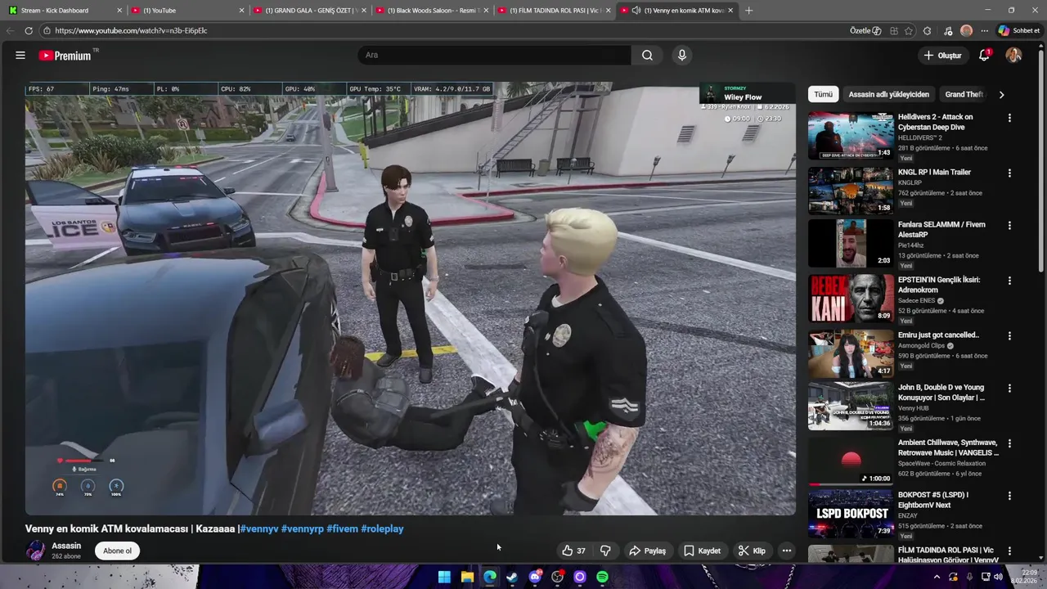Switch to GRAND GALA - GENİŞ ÖZET tab
The height and width of the screenshot is (589, 1047).
pos(310,10)
